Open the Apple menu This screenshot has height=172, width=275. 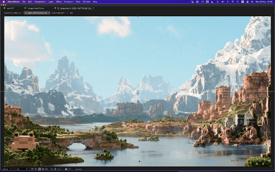click(4, 2)
